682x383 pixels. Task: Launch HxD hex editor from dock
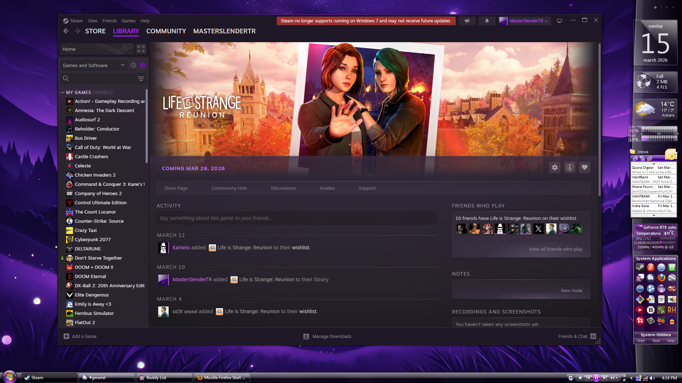click(x=672, y=299)
